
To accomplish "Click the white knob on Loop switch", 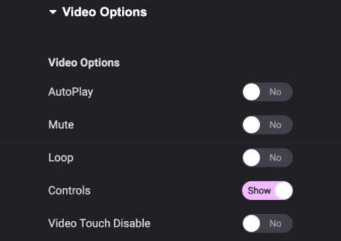I will click(252, 158).
